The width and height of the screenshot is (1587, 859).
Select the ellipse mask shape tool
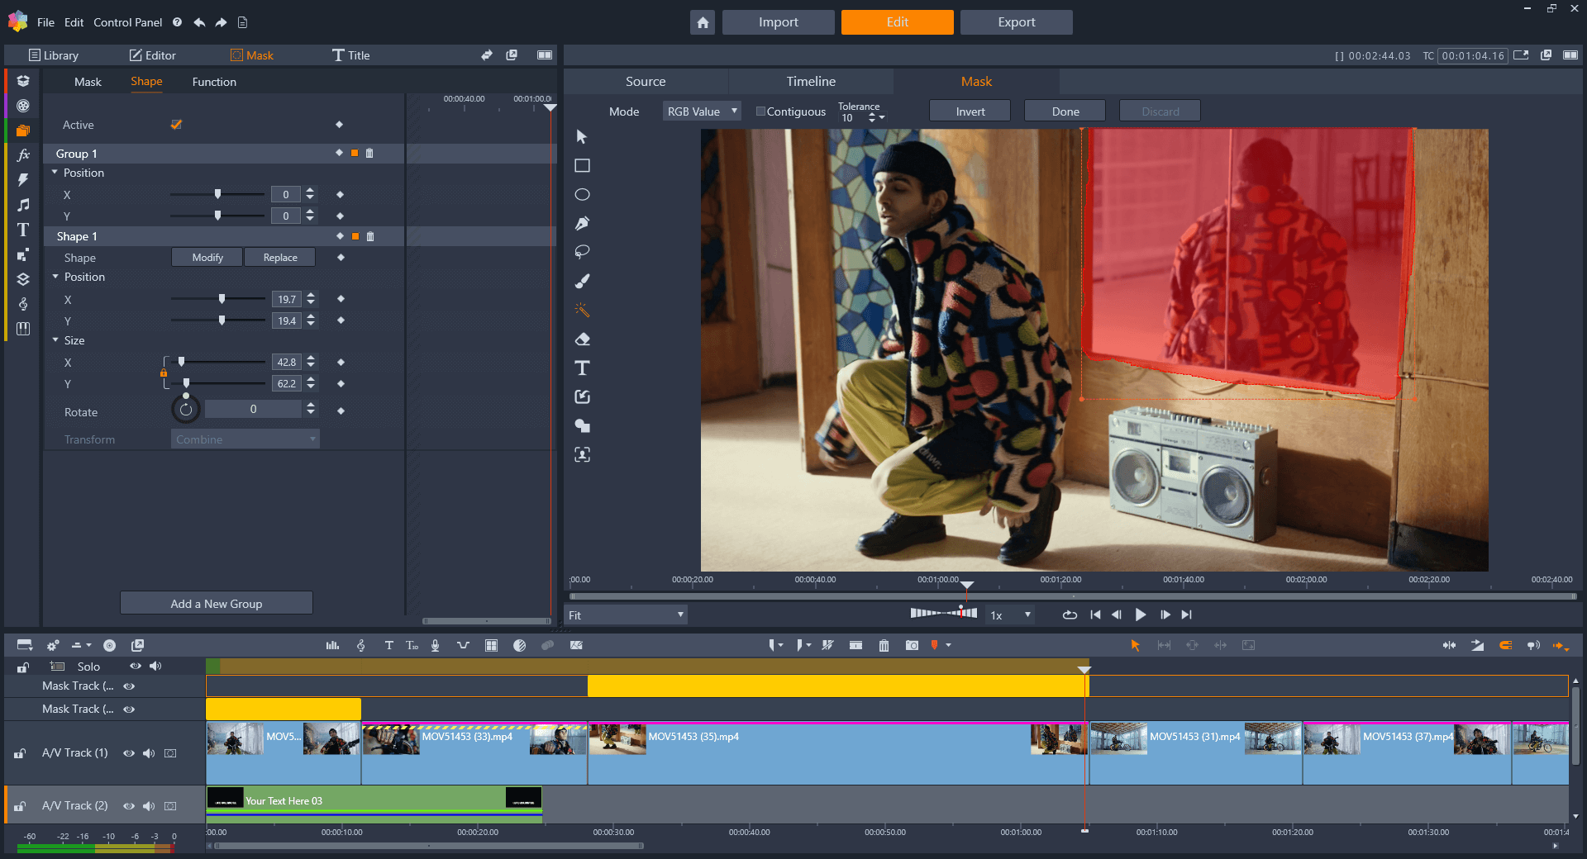[x=582, y=195]
